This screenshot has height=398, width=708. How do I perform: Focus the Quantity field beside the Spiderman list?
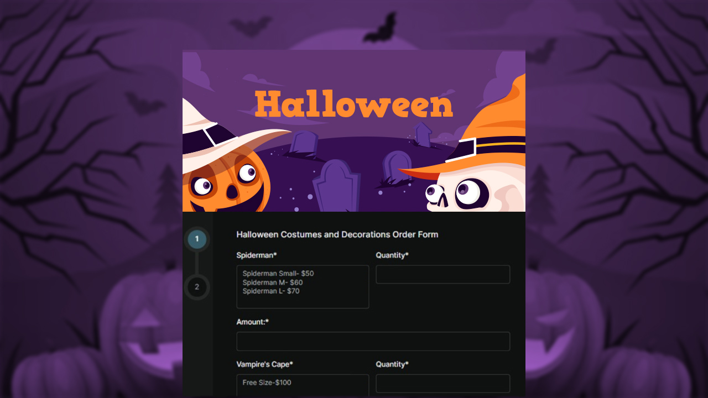(442, 275)
